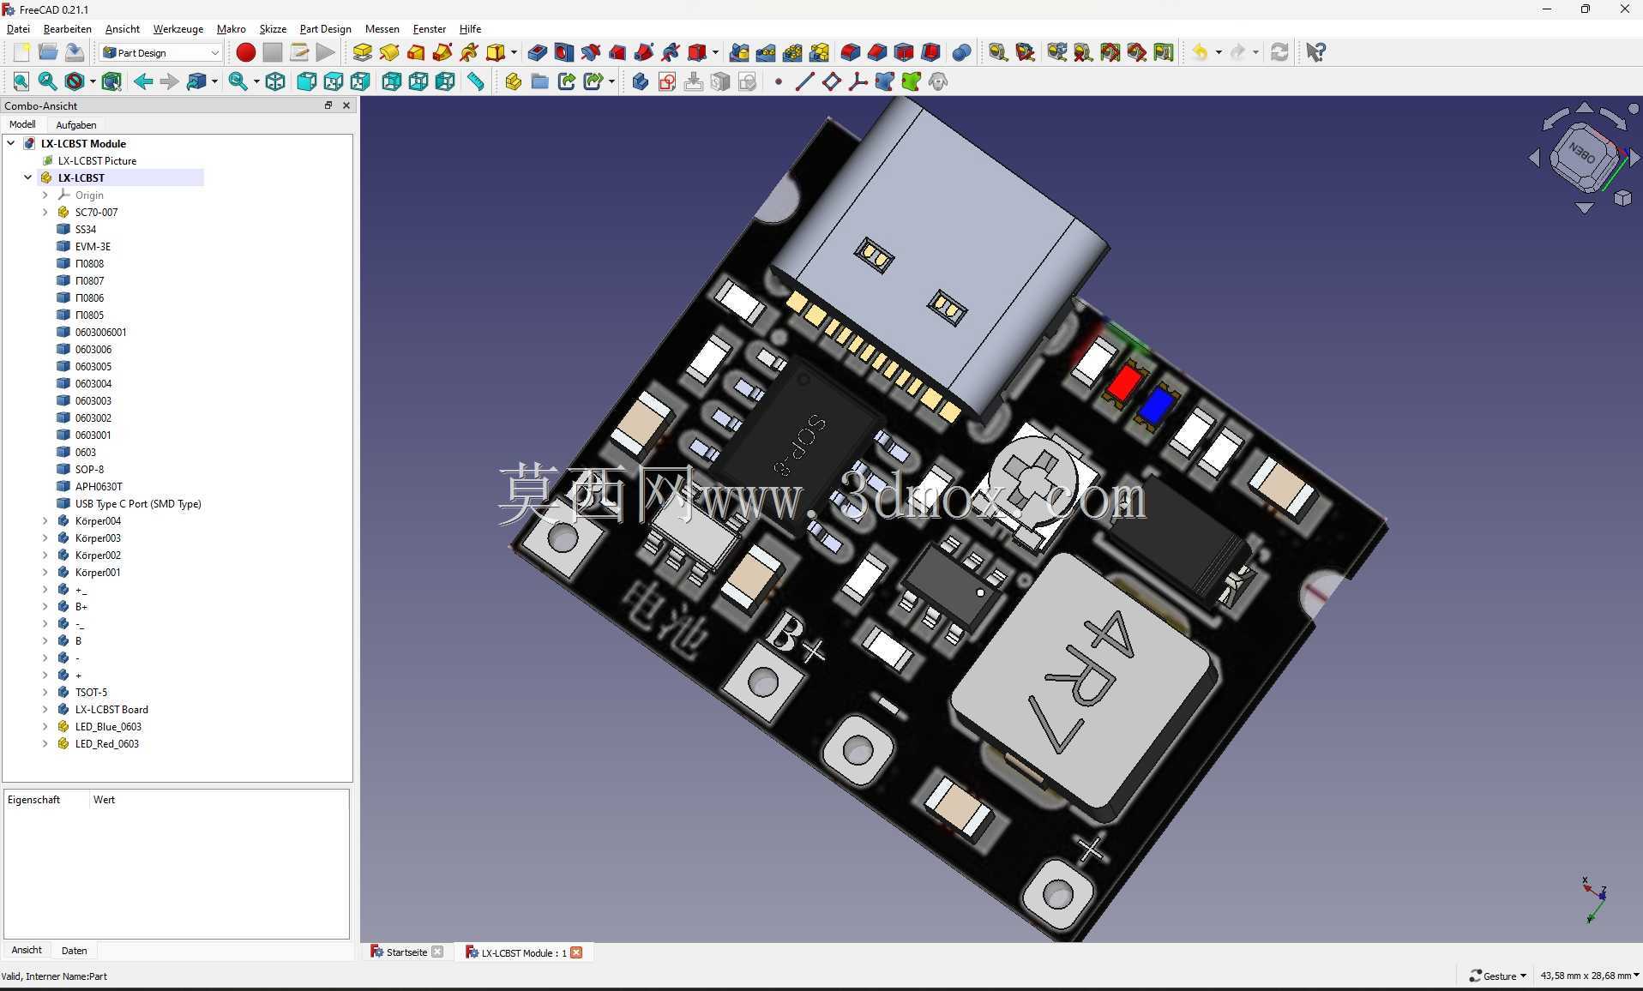Expand the LX-LCBST Board node
1643x991 pixels.
(x=45, y=709)
